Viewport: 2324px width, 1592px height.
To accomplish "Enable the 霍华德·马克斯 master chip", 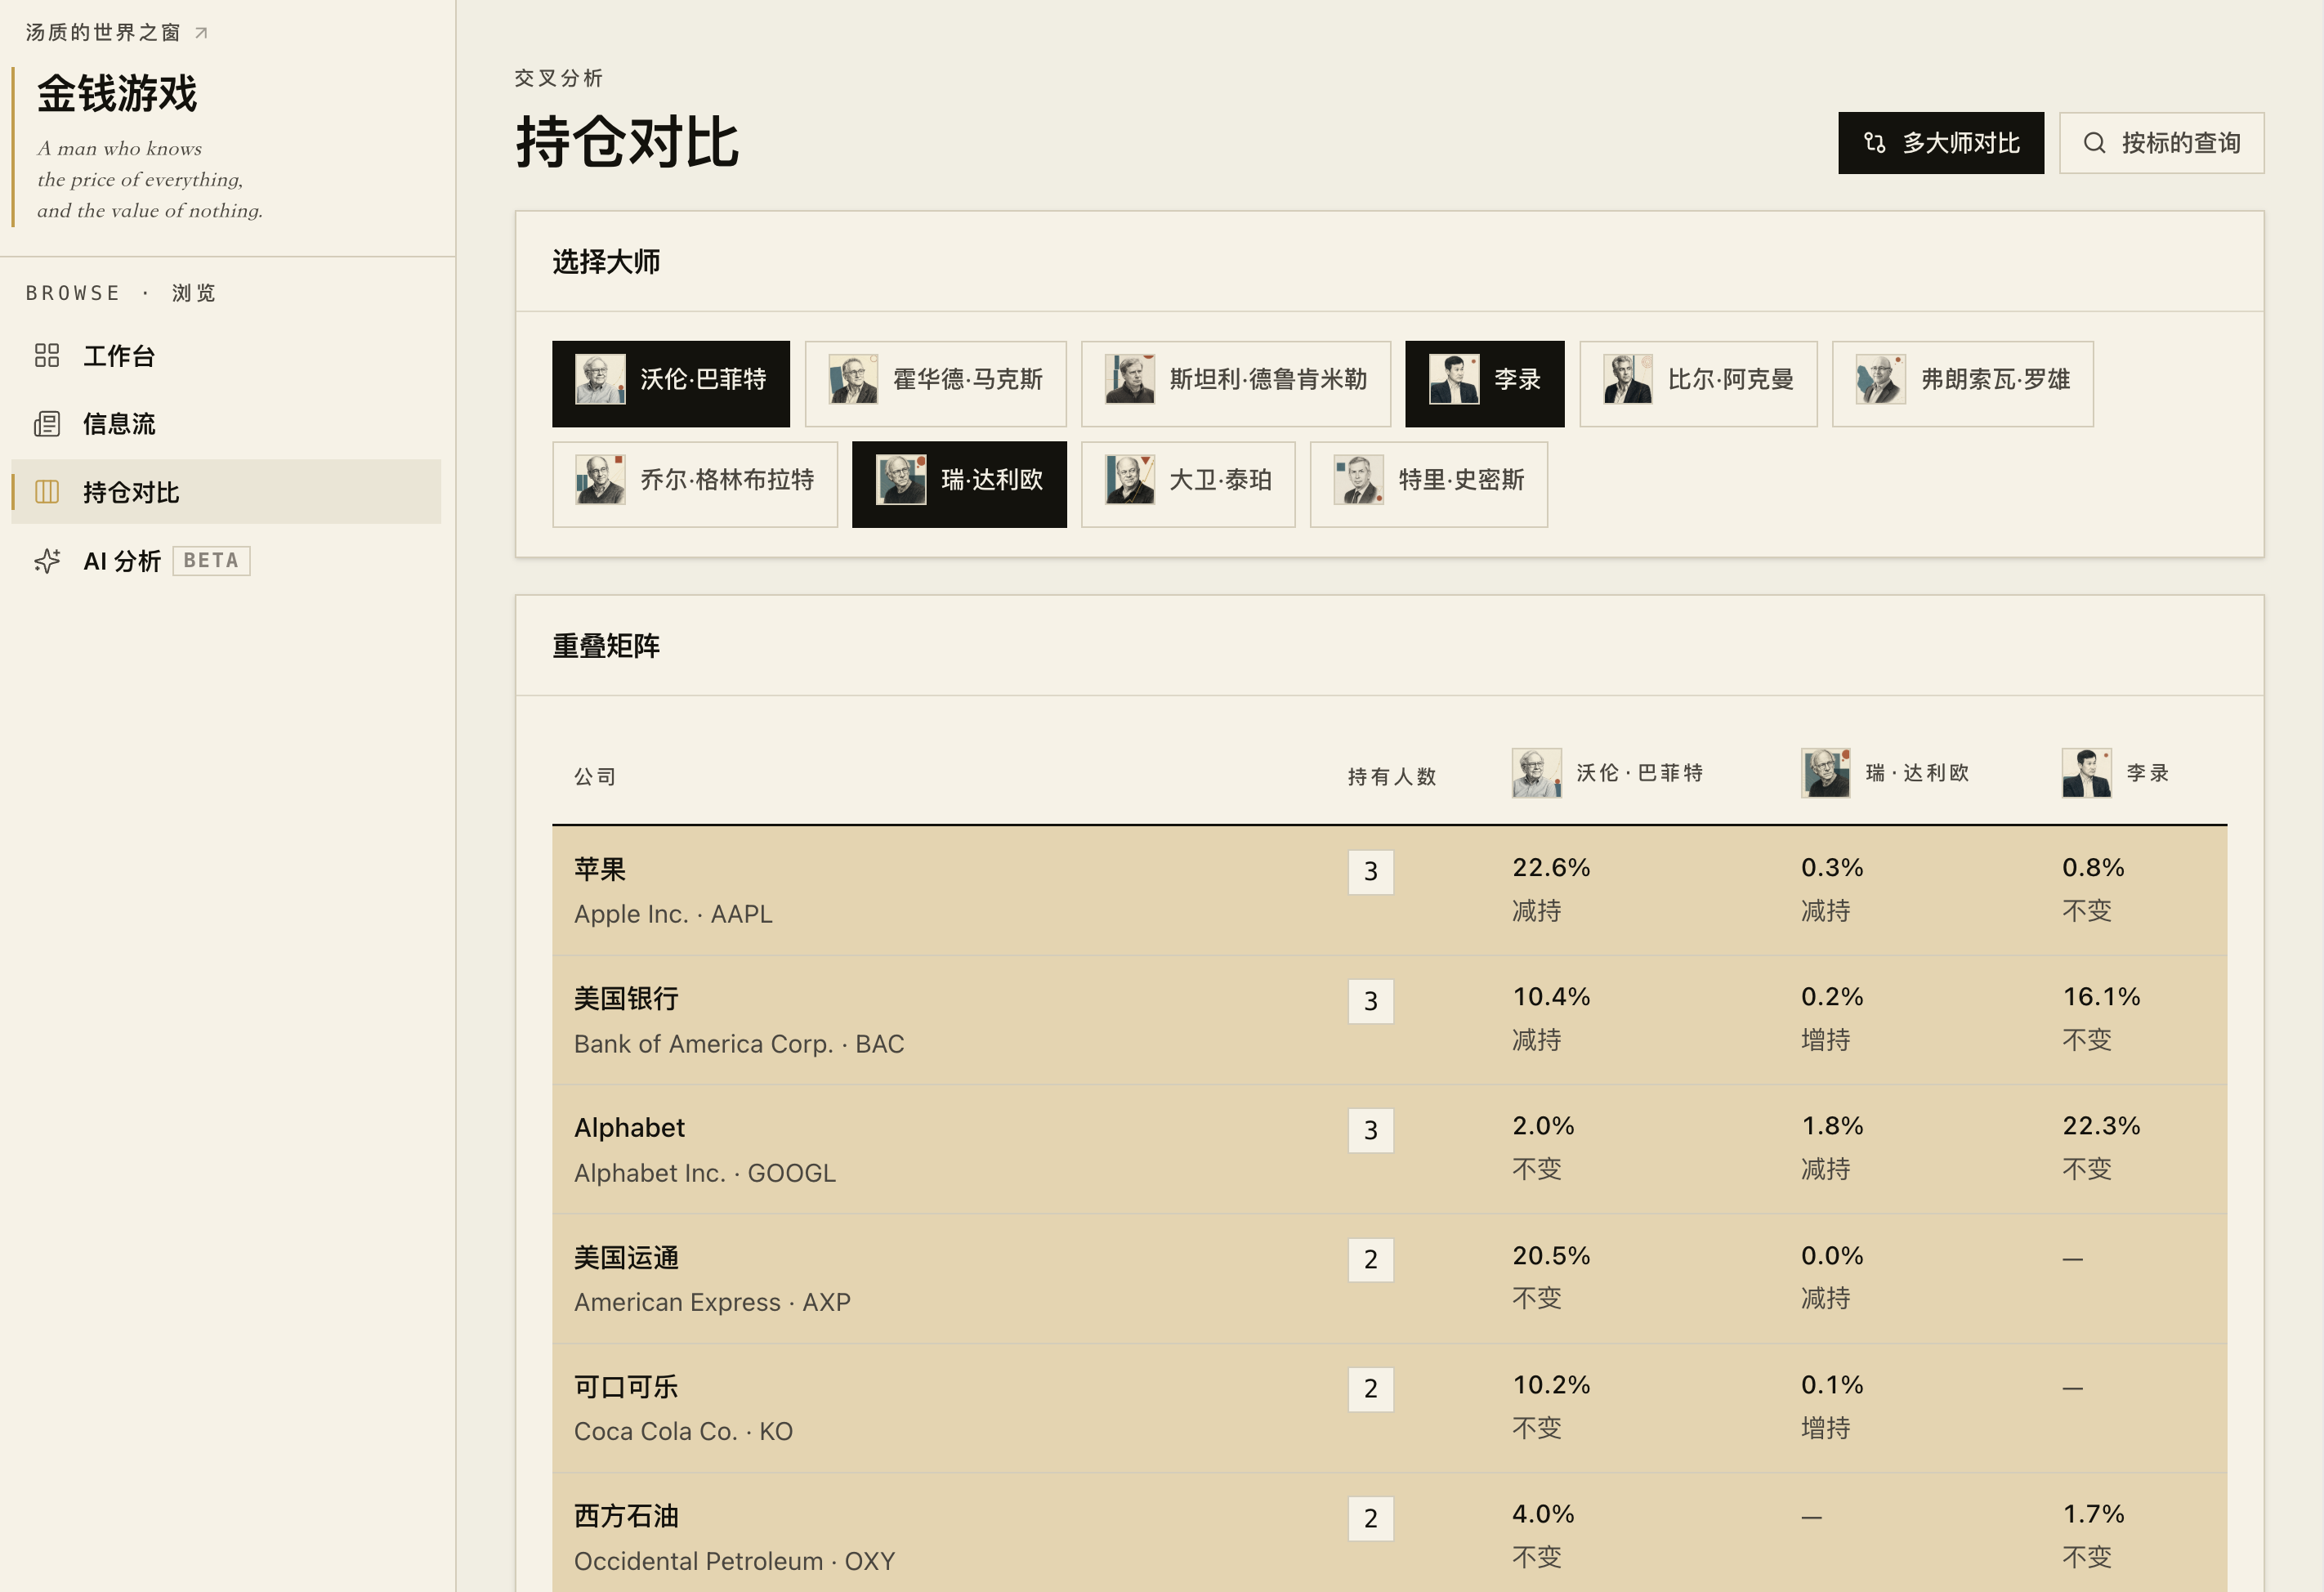I will pyautogui.click(x=935, y=384).
